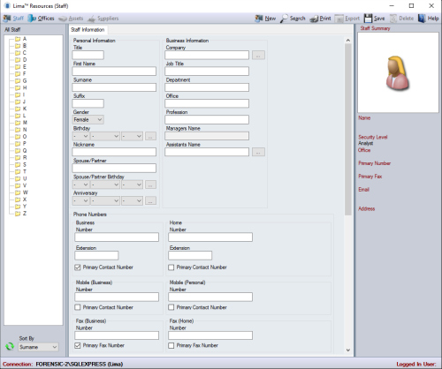
Task: Save the record with floppy icon
Action: tap(368, 19)
